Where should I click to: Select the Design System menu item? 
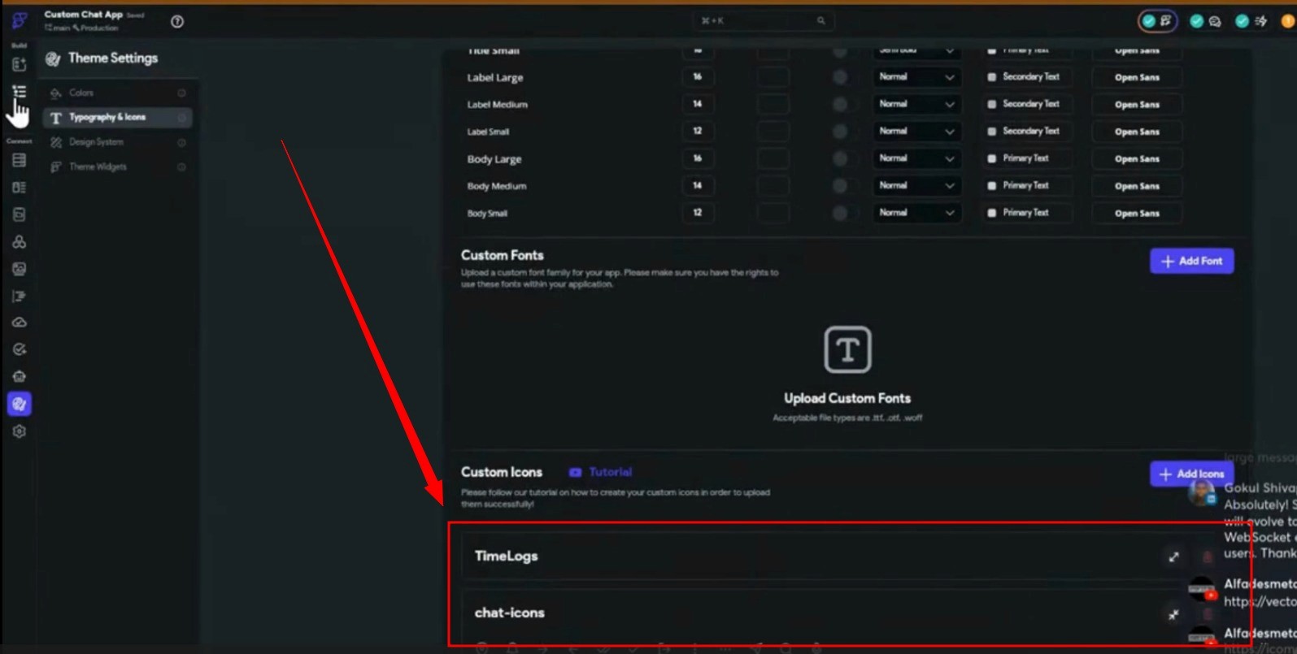[x=118, y=142]
